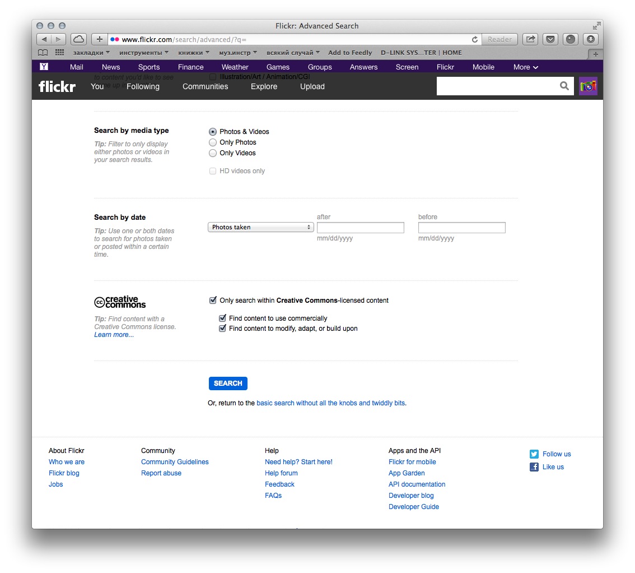Screen dimensions: 635x573
Task: Click the magnifier search icon in Flickr header
Action: (564, 86)
